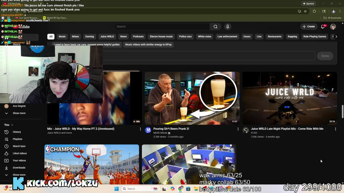Image resolution: width=344 pixels, height=193 pixels.
Task: Bookmark this page with star icon
Action: coord(305,11)
